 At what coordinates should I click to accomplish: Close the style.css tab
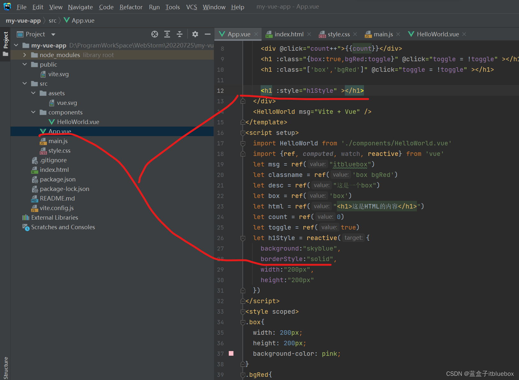point(355,34)
